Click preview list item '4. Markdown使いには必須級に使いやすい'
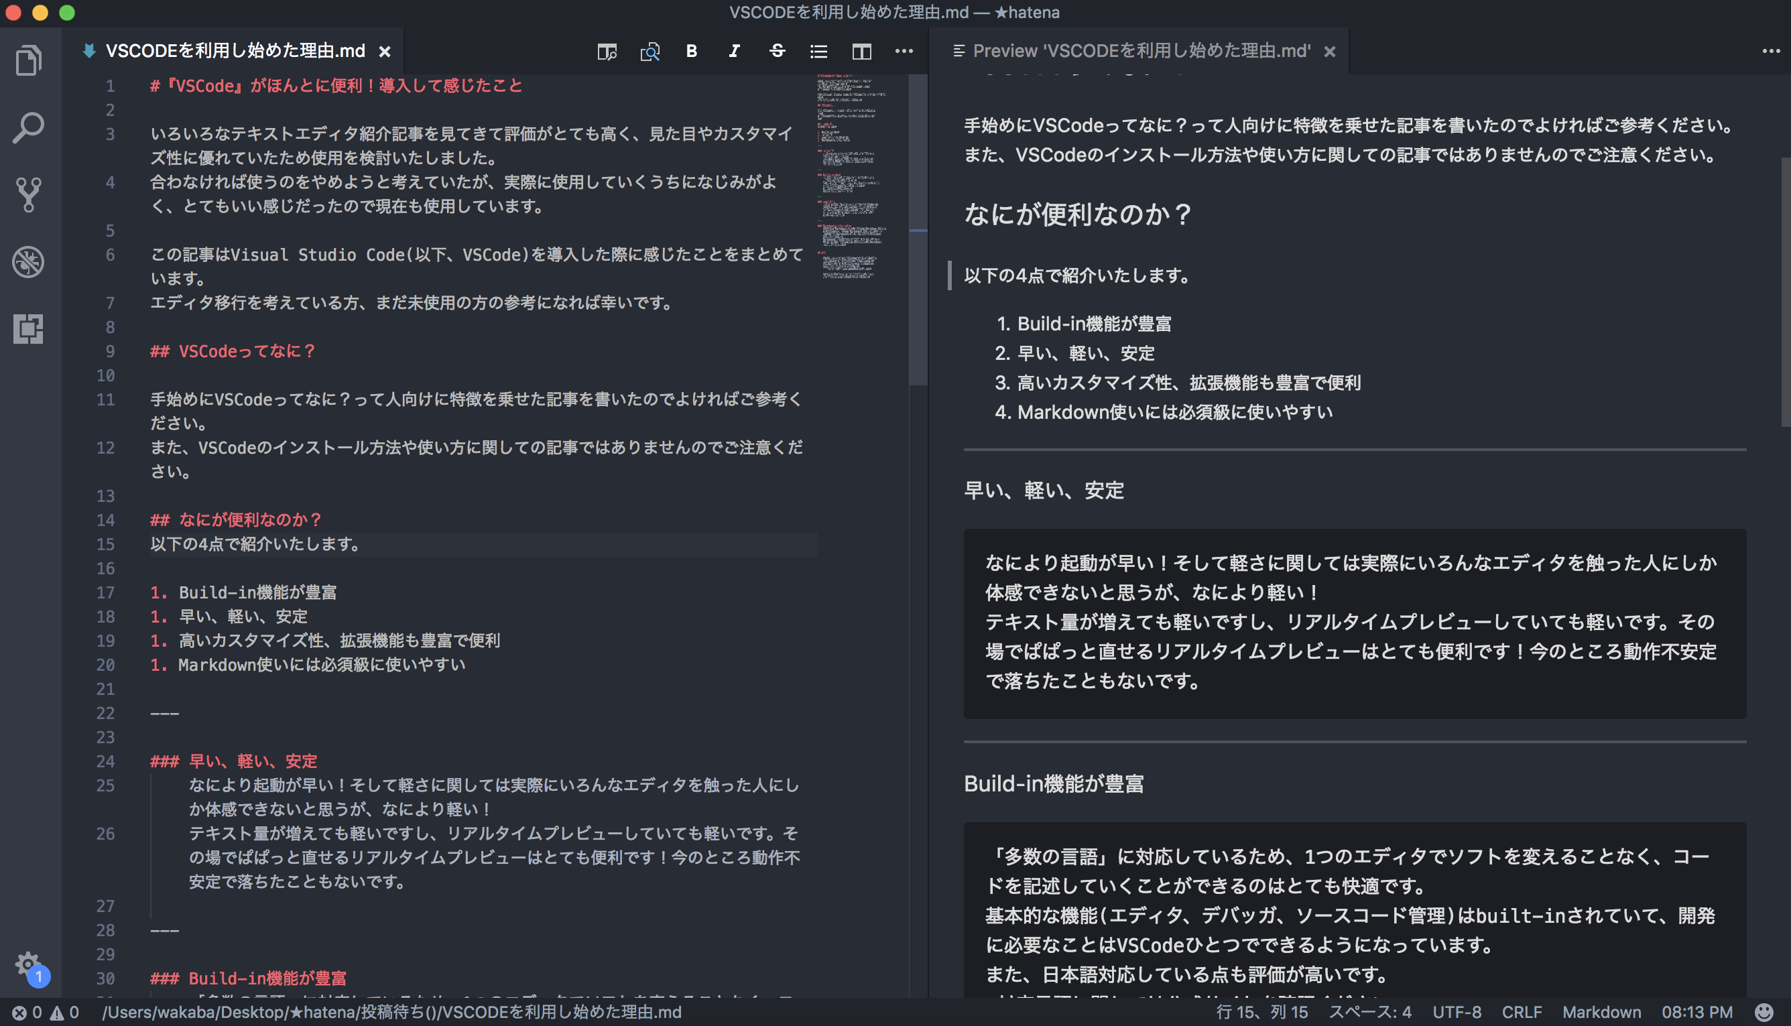The width and height of the screenshot is (1791, 1026). tap(1164, 412)
